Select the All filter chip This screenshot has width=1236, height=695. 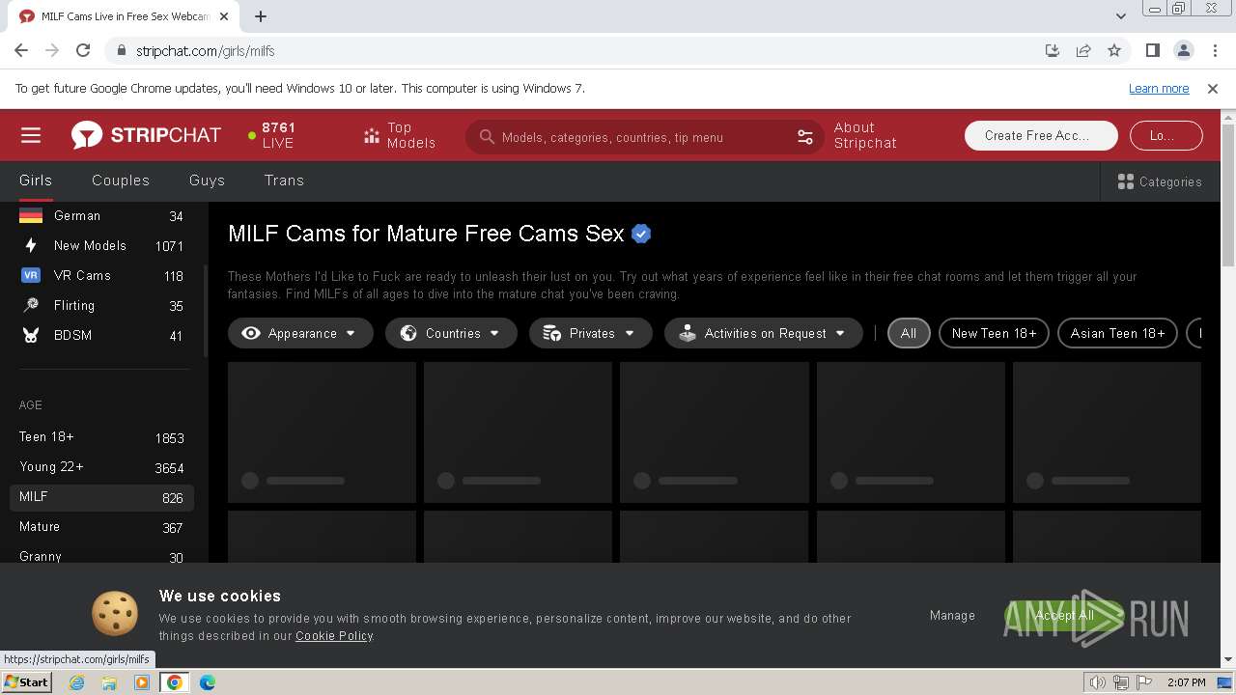pyautogui.click(x=909, y=333)
